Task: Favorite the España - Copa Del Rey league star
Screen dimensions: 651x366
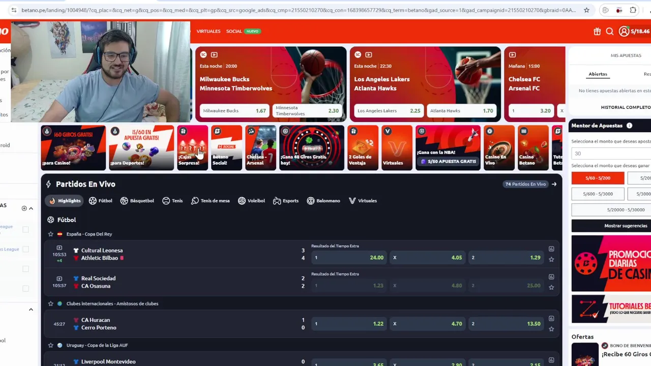Action: pyautogui.click(x=50, y=234)
